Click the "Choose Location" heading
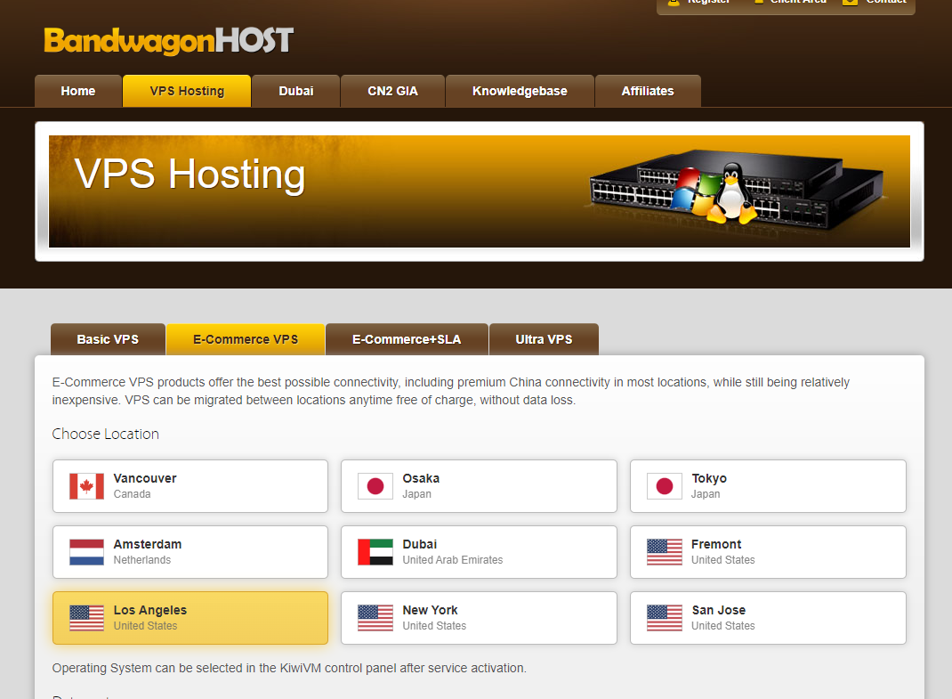952x699 pixels. [106, 434]
